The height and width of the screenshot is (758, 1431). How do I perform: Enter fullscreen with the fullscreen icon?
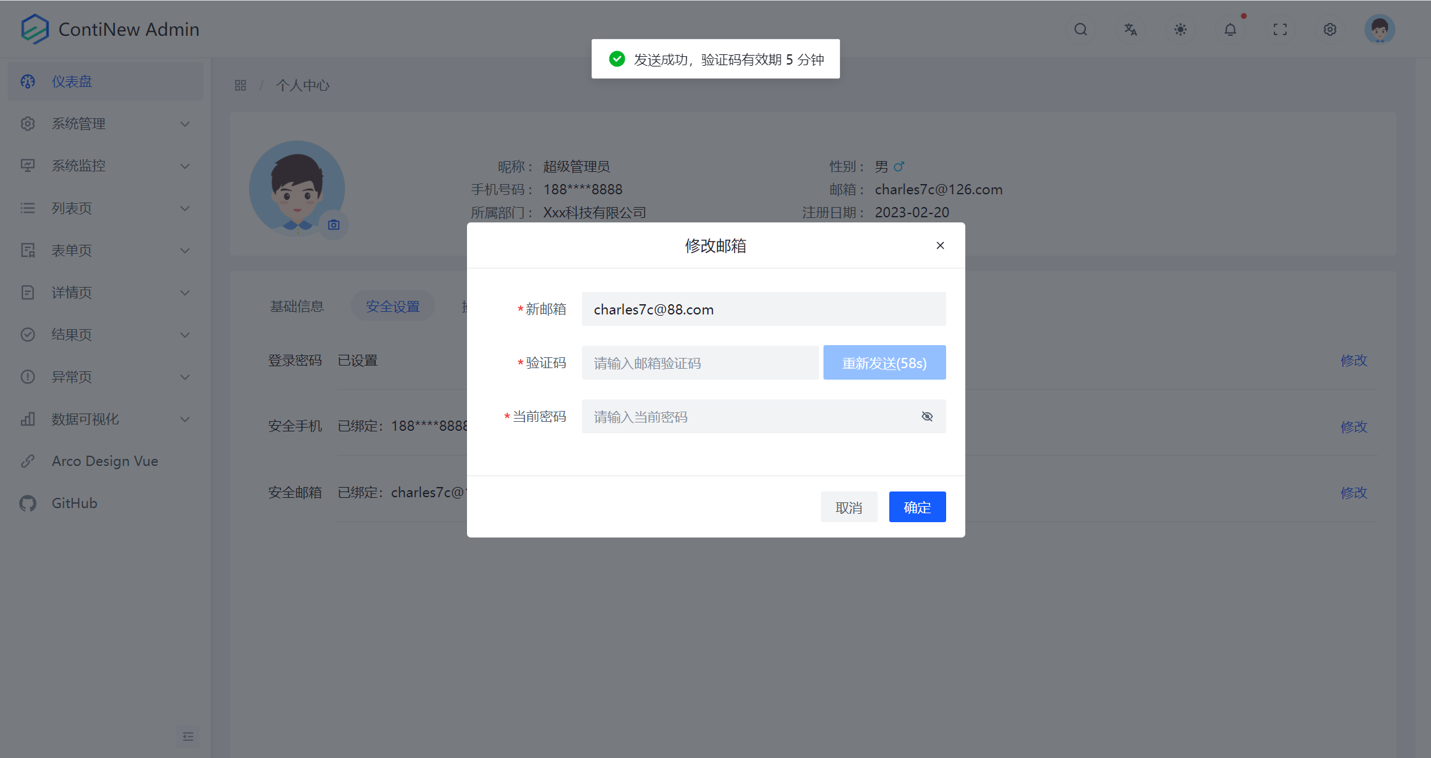[x=1280, y=29]
